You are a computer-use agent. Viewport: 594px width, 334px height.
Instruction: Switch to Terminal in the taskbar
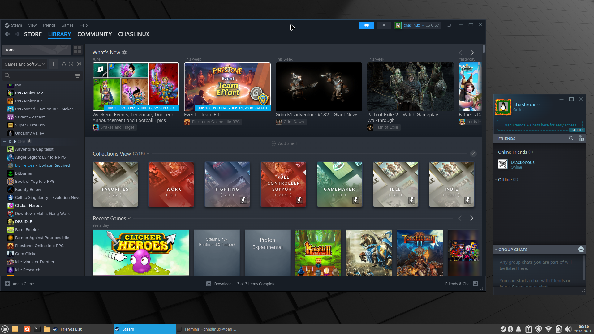(207, 329)
